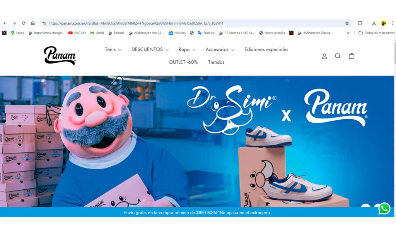The image size is (396, 236).
Task: Open the YouTube bookmark
Action: point(77,33)
